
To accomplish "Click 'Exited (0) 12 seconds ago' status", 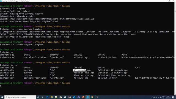I will (x=112, y=70).
